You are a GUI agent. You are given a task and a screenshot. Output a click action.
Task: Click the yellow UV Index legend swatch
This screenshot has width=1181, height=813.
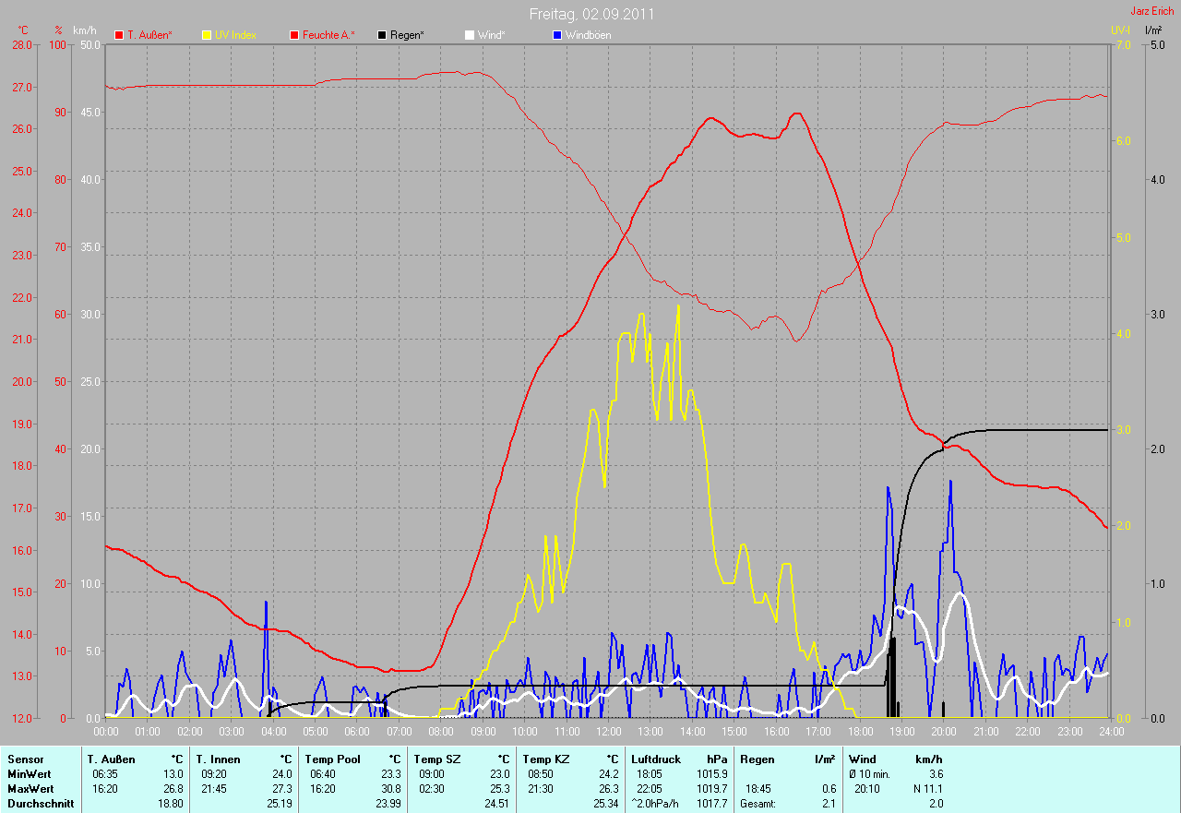click(x=207, y=35)
